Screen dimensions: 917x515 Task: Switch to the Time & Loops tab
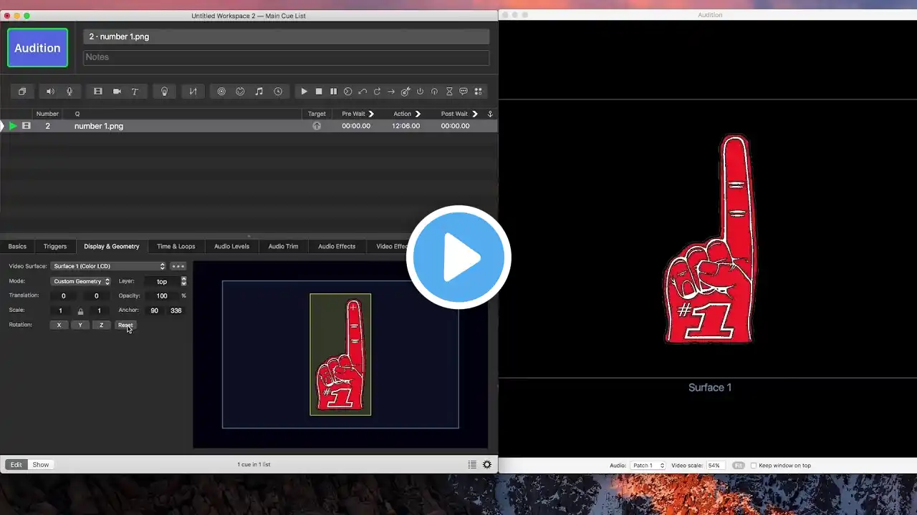(176, 247)
